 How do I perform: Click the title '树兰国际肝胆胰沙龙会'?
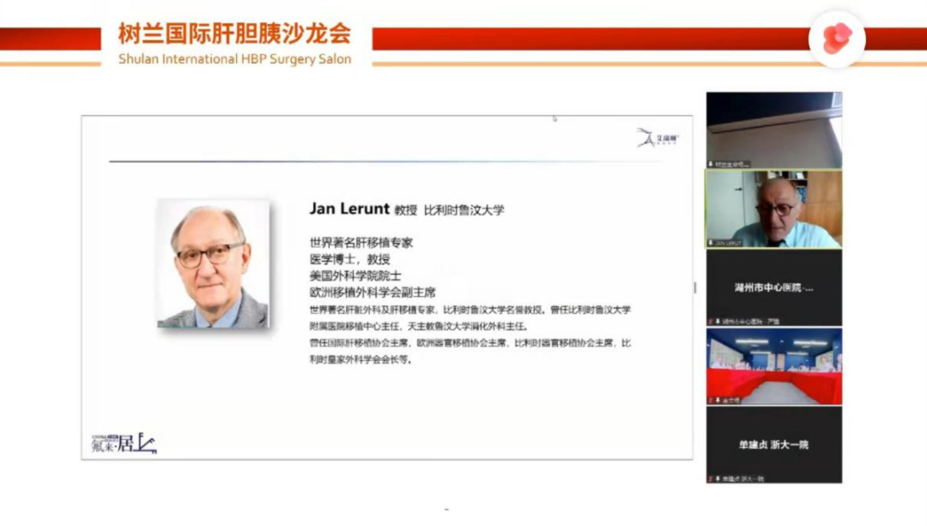coord(234,33)
